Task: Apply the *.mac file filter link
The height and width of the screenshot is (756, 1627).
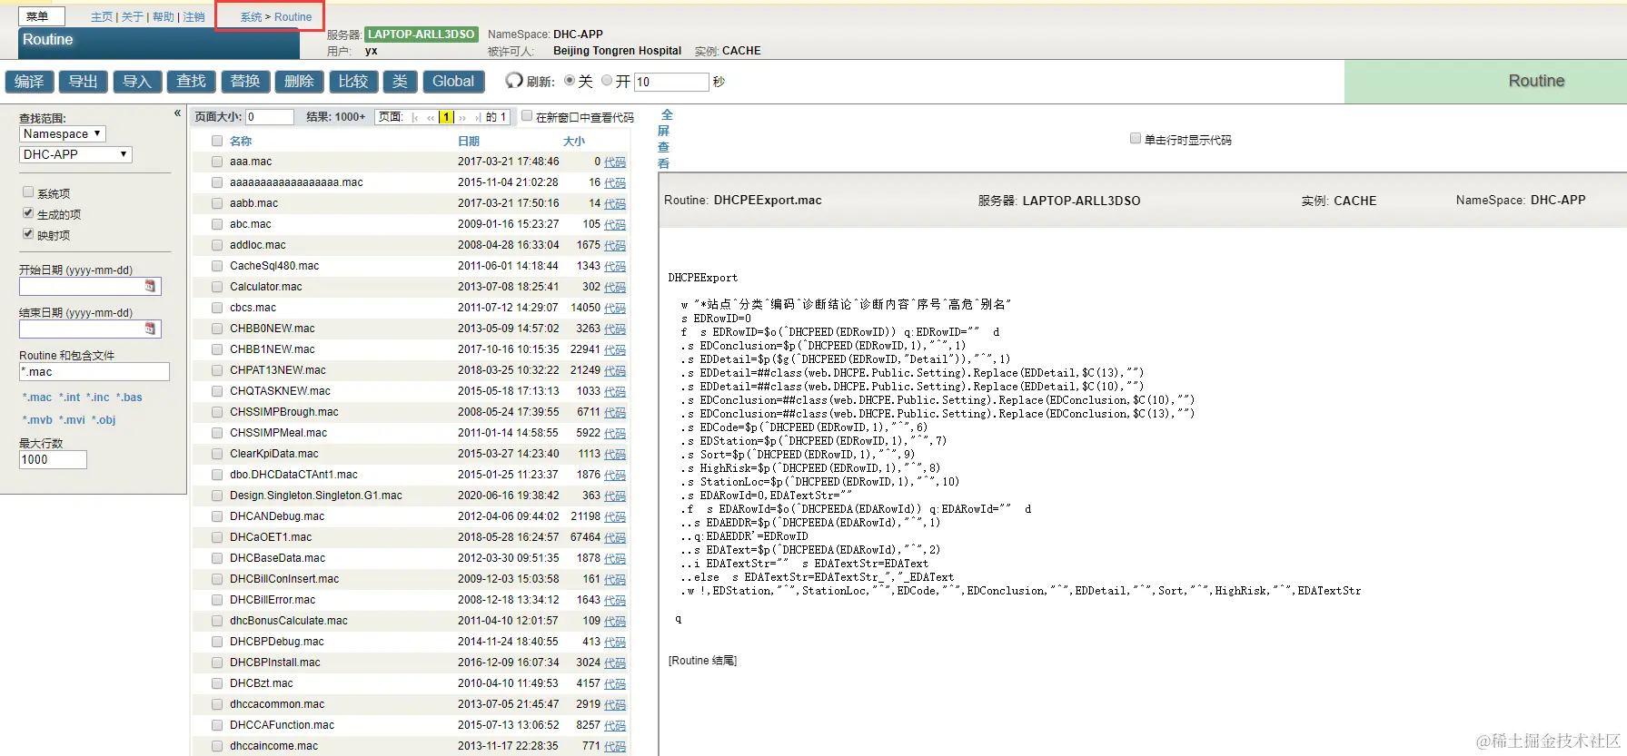Action: point(37,398)
